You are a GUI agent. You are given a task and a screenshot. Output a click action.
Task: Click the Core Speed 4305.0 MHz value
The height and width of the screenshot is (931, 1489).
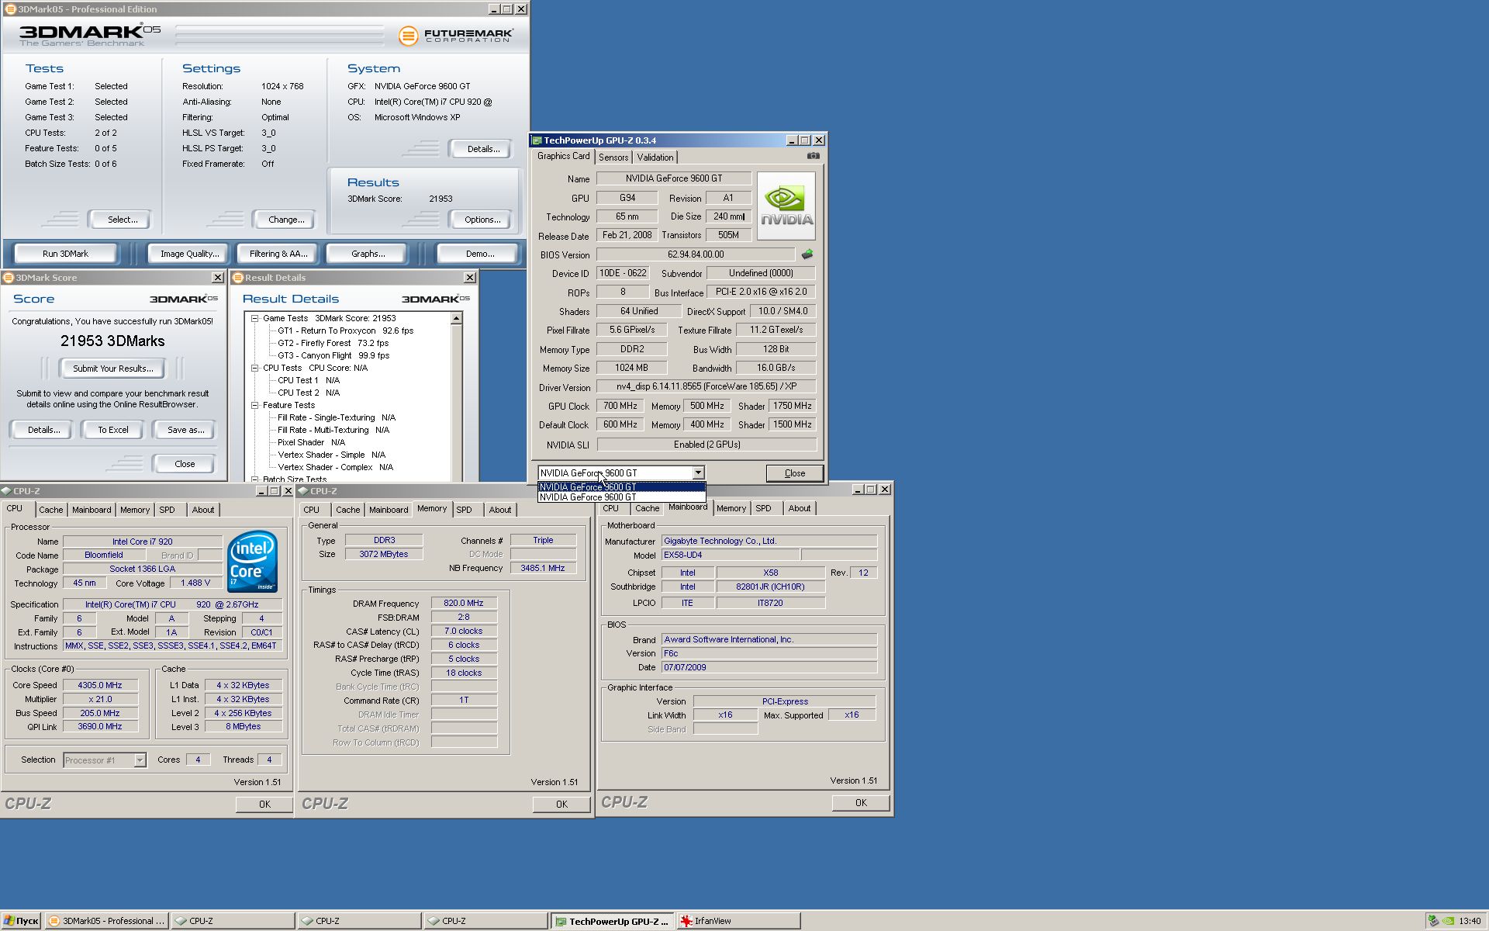pos(100,685)
